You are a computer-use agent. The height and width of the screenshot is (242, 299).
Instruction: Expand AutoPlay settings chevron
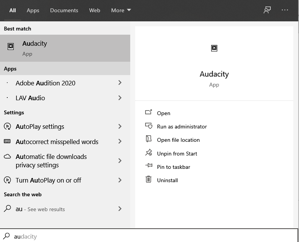click(x=120, y=126)
